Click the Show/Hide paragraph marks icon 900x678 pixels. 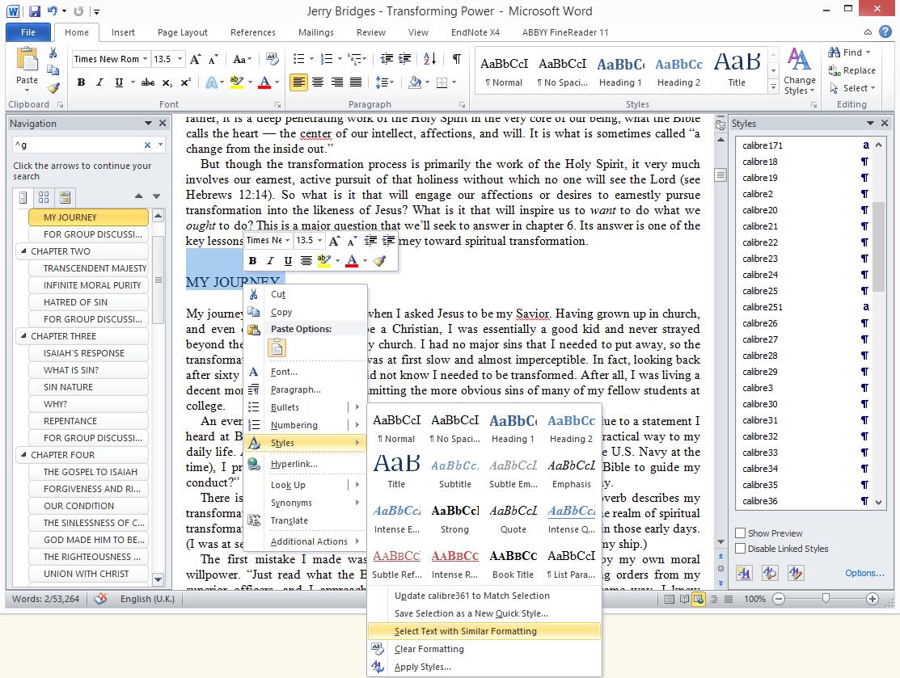coord(456,59)
